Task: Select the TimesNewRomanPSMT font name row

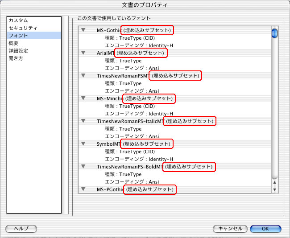Action: tap(175, 76)
